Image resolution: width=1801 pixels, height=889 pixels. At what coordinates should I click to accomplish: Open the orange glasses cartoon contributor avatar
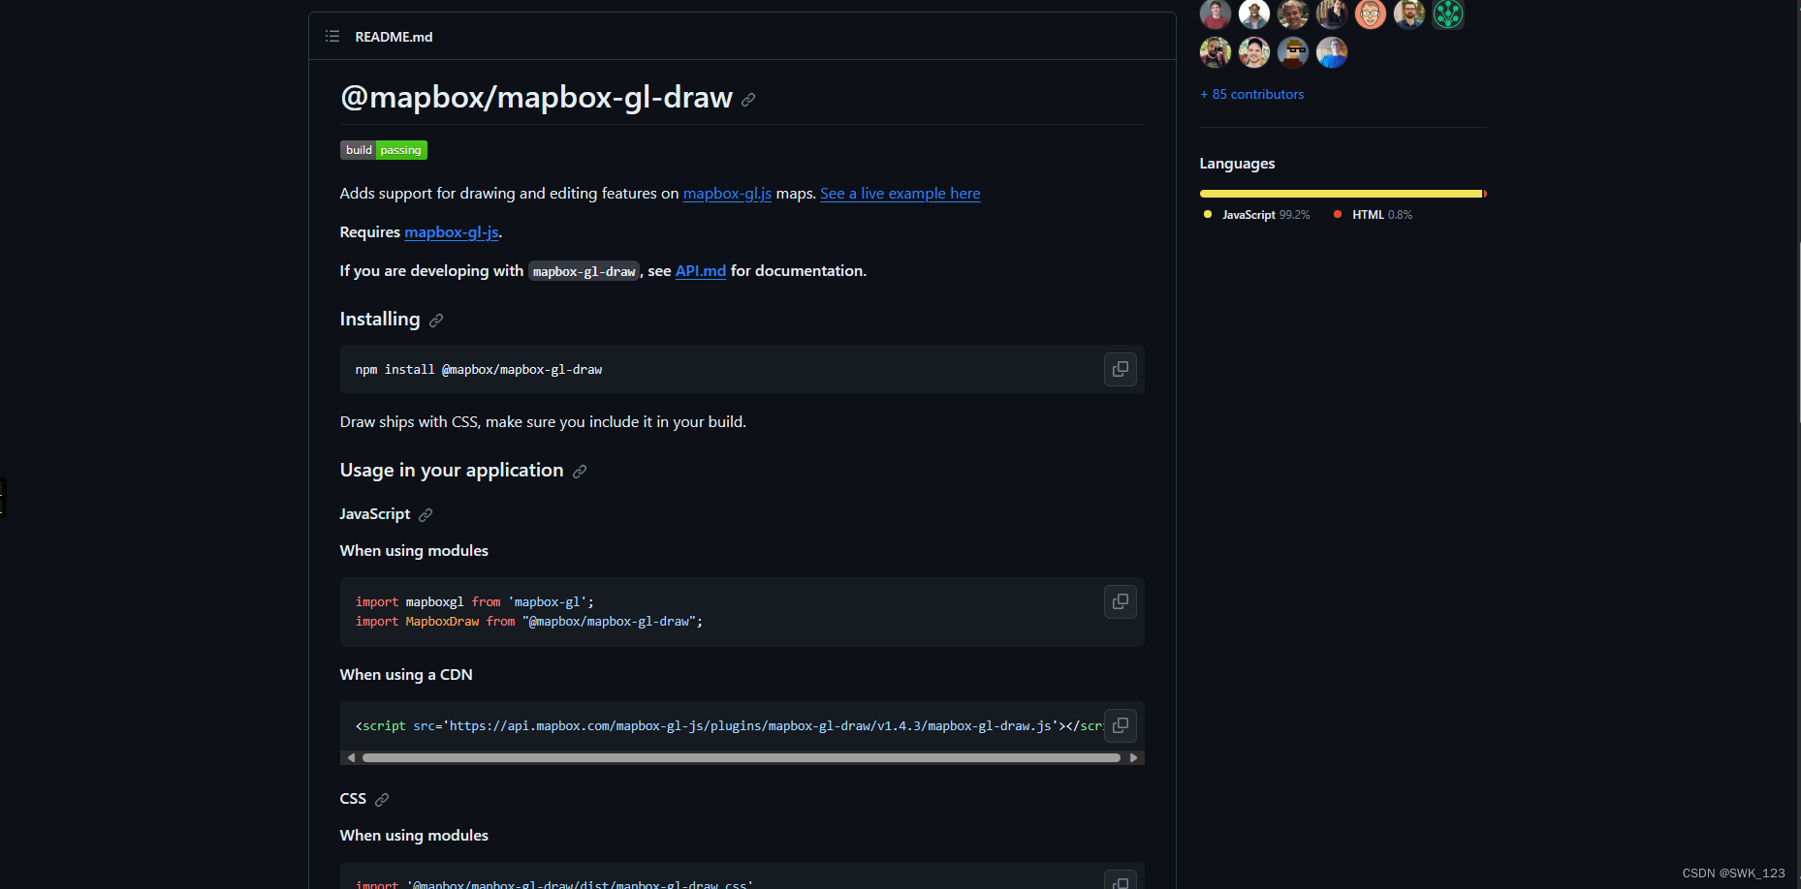pos(1371,14)
